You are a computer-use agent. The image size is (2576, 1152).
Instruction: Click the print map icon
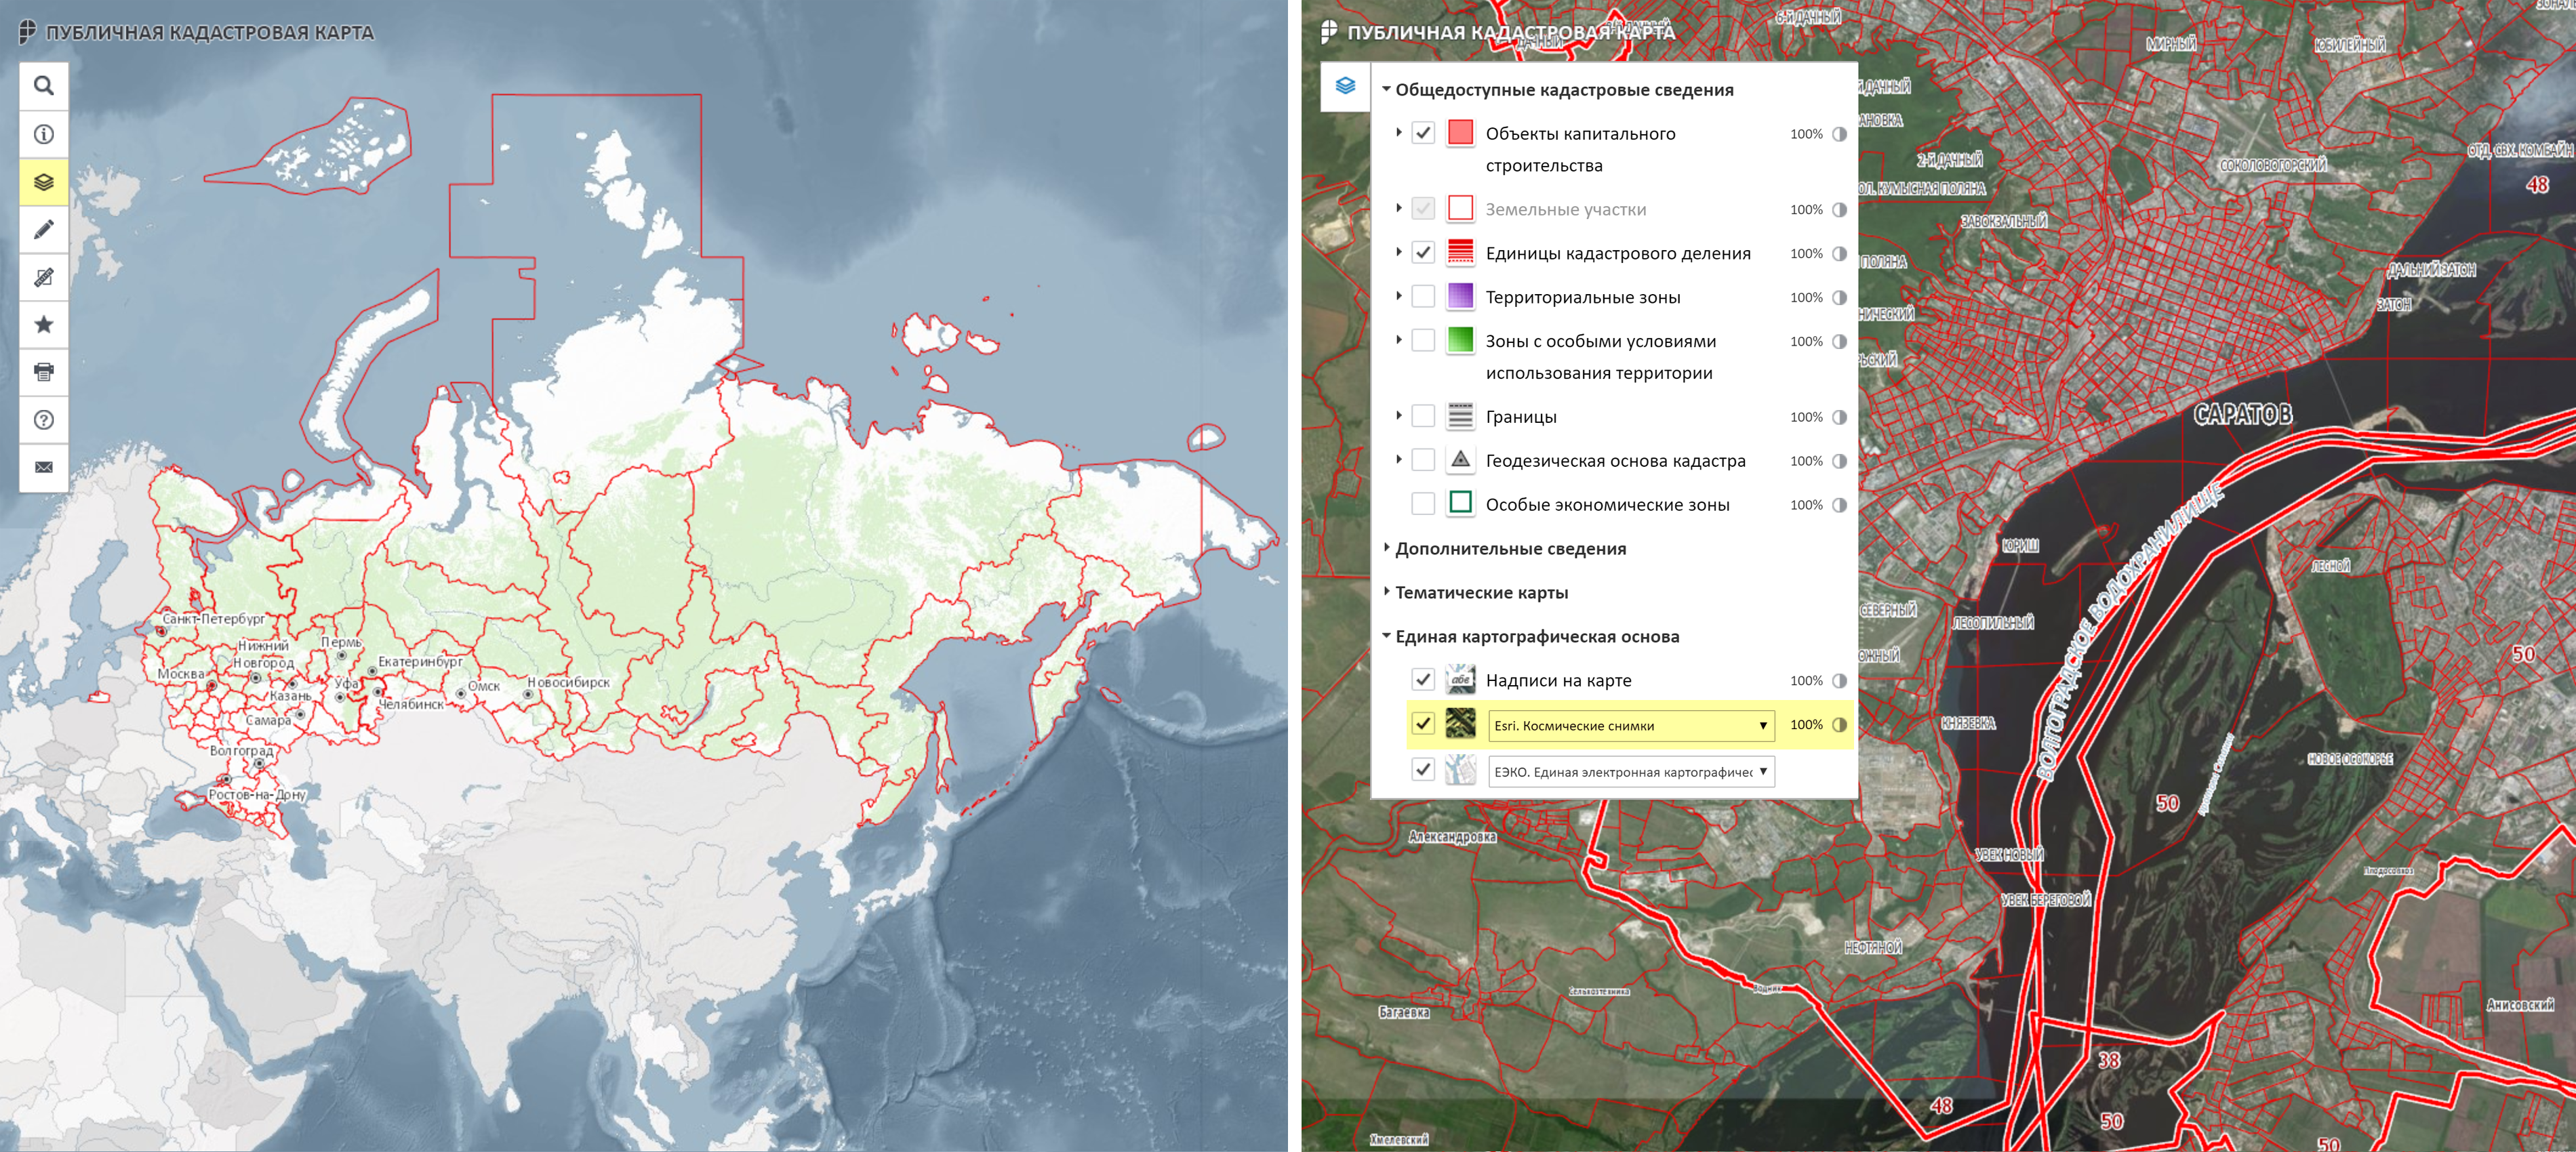point(44,372)
